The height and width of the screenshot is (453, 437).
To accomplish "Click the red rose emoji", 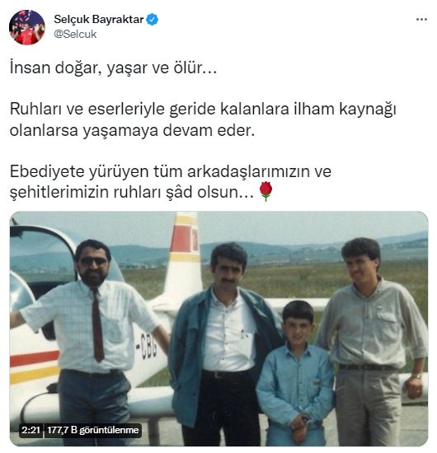I will click(265, 191).
